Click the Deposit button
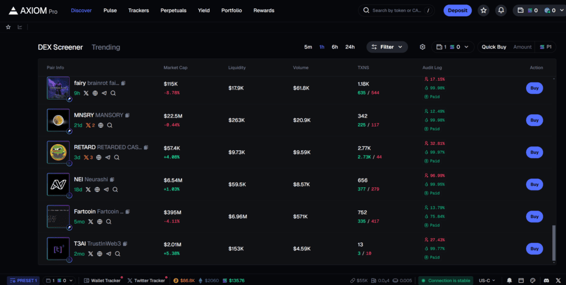Image resolution: width=566 pixels, height=285 pixels. pyautogui.click(x=457, y=10)
